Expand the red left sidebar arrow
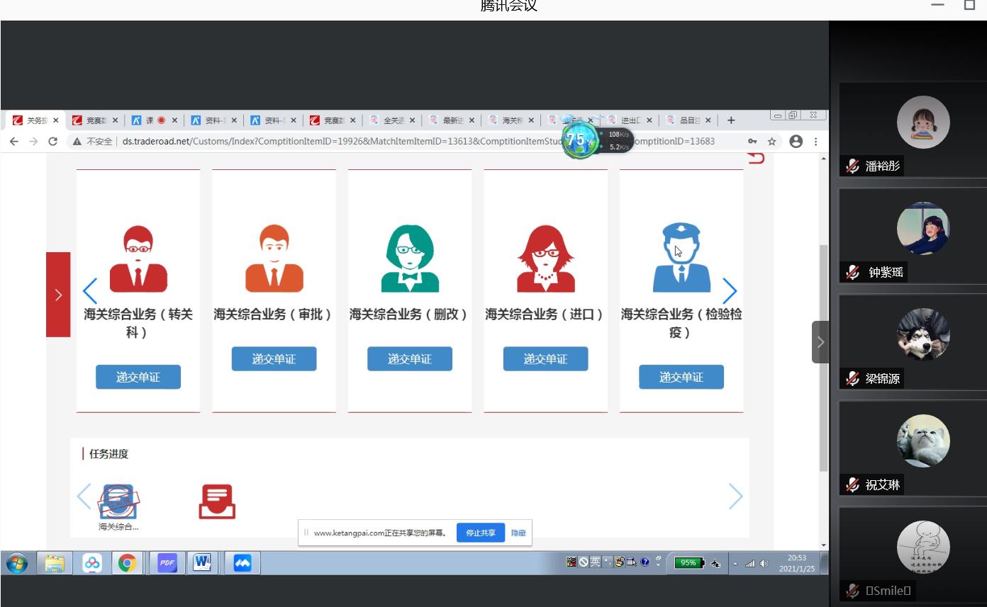Image resolution: width=987 pixels, height=607 pixels. (x=58, y=295)
